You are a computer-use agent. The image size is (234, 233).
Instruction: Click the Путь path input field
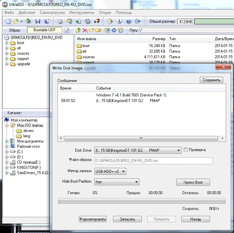187,30
